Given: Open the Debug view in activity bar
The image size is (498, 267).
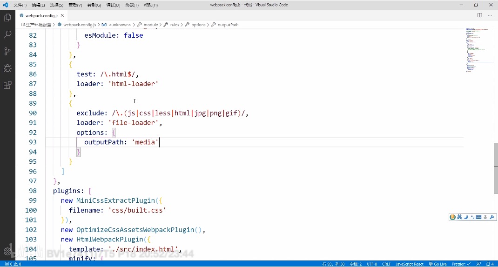Looking at the screenshot, I should click(7, 68).
